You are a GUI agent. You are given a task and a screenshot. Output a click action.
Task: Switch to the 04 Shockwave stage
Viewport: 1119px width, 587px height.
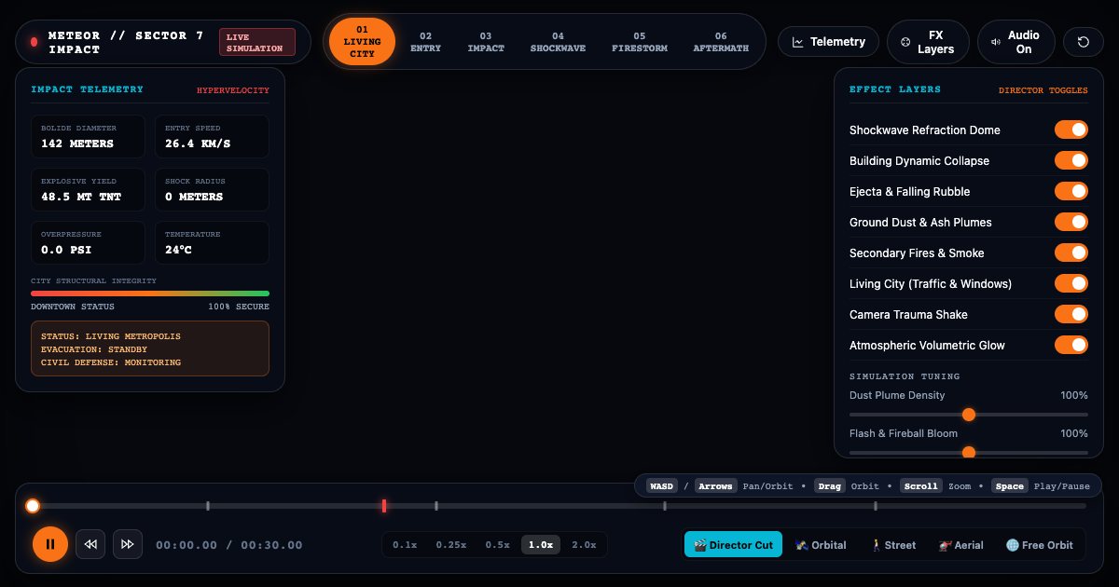click(558, 42)
